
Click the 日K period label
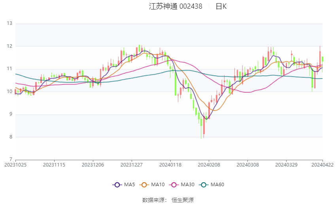[x=221, y=6]
